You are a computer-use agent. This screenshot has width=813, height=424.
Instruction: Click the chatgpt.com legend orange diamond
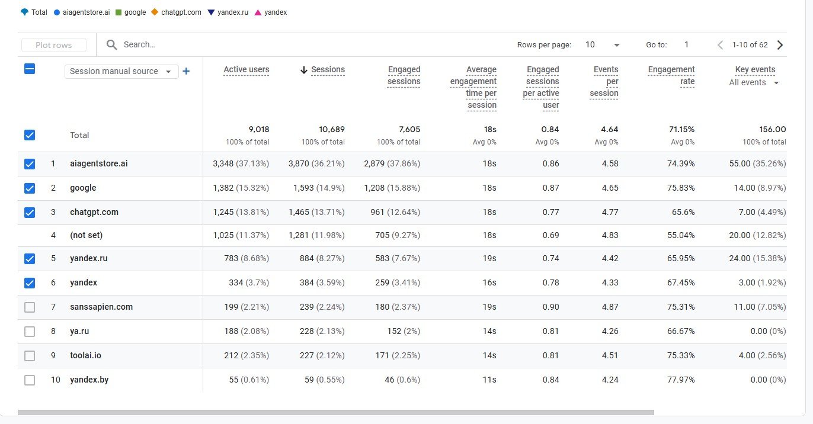pyautogui.click(x=155, y=12)
